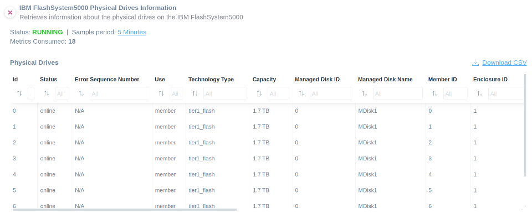Sort by Managed Disk Name

click(365, 93)
